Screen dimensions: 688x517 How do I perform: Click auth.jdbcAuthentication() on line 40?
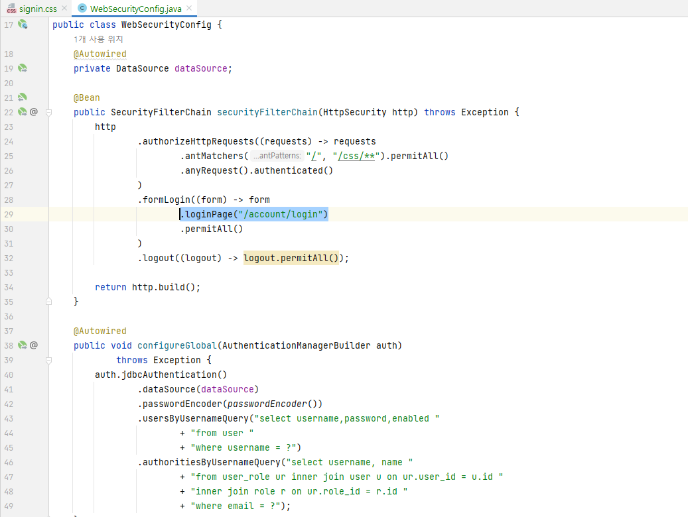click(x=161, y=375)
